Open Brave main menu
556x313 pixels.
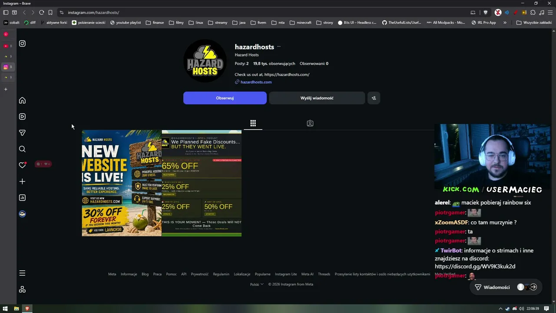(550, 13)
